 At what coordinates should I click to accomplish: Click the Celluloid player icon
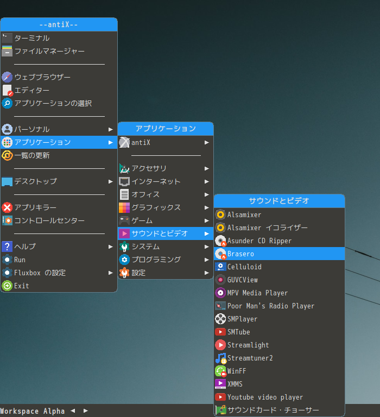[x=220, y=267]
